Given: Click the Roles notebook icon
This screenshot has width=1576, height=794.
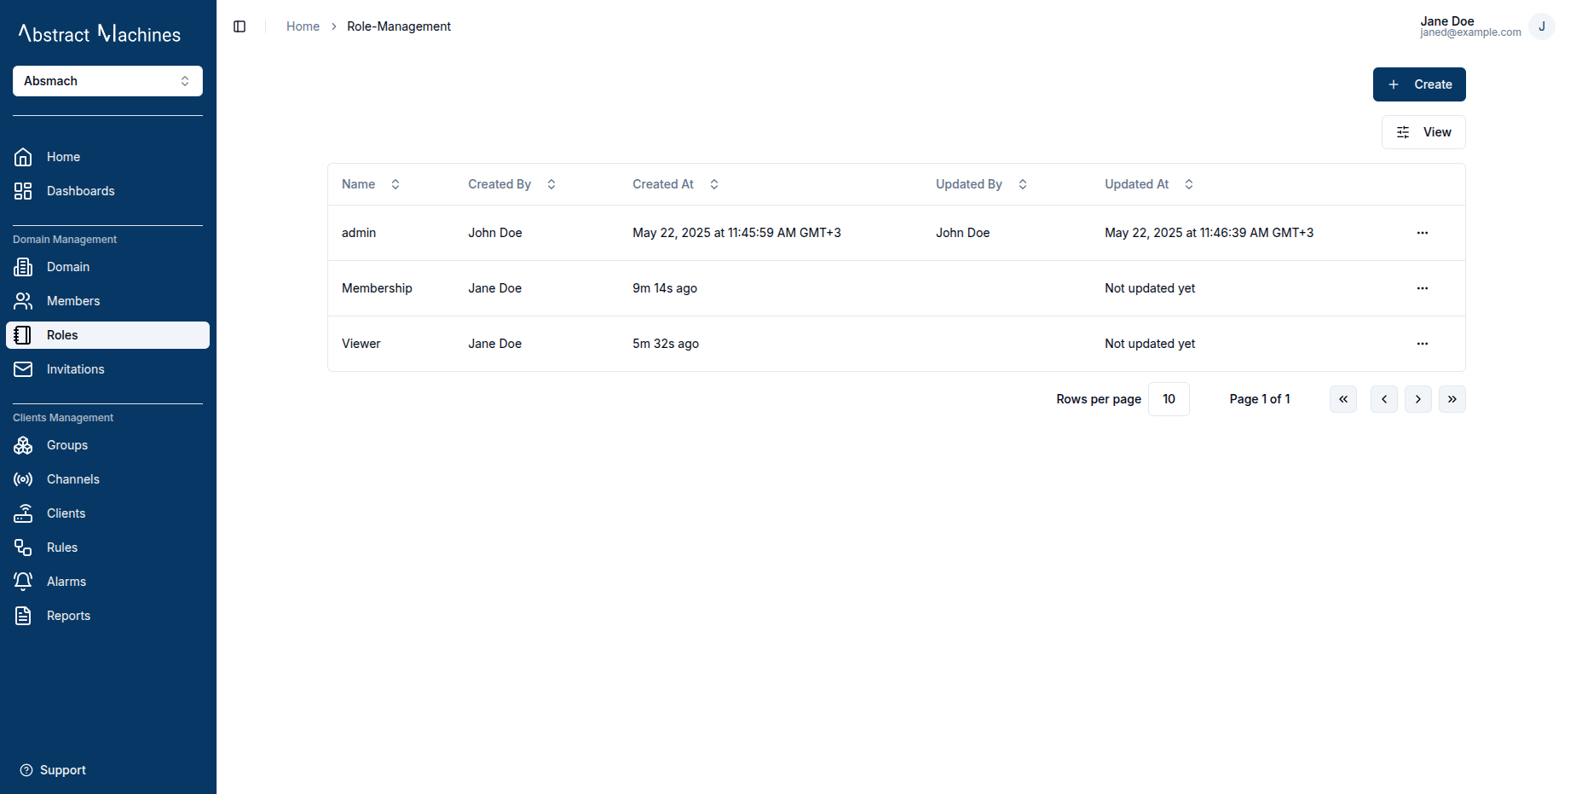Looking at the screenshot, I should click(x=23, y=335).
